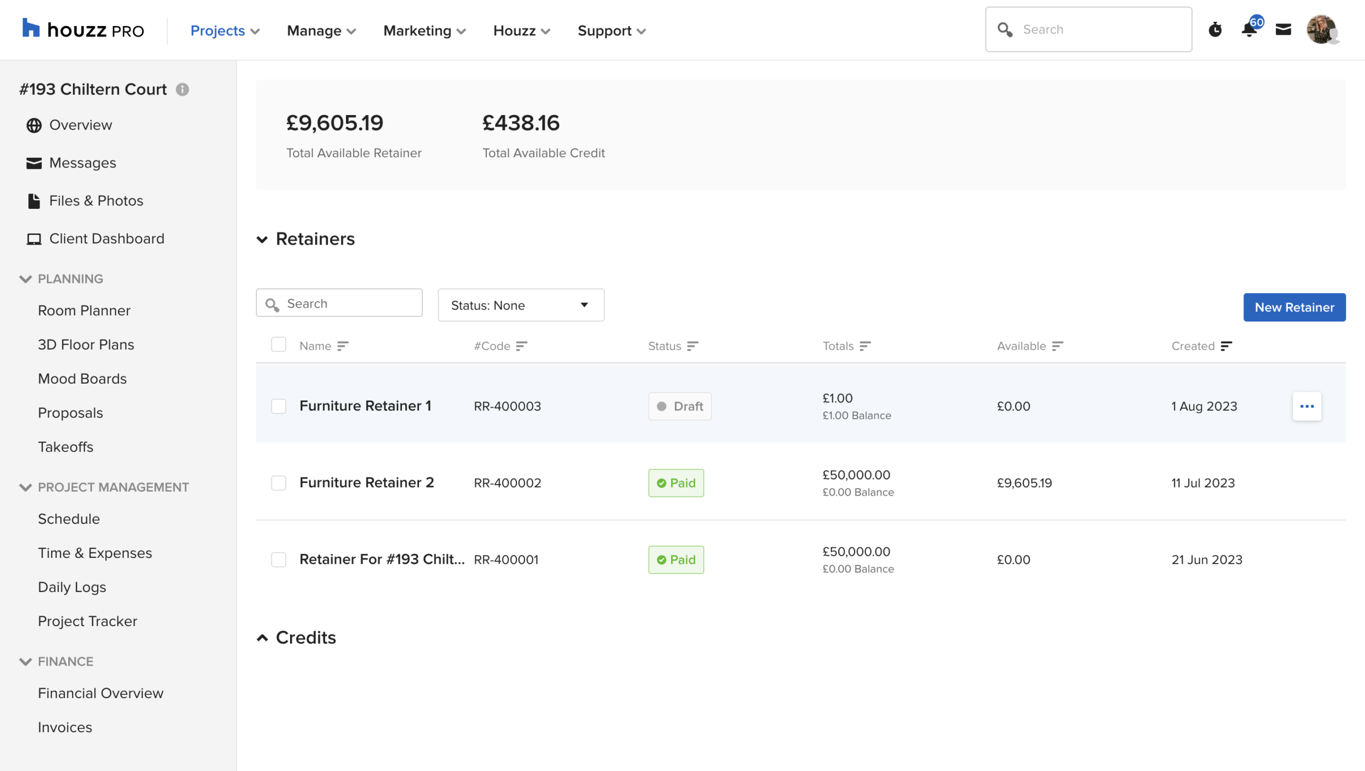Sort by the Created column icon

[1226, 346]
